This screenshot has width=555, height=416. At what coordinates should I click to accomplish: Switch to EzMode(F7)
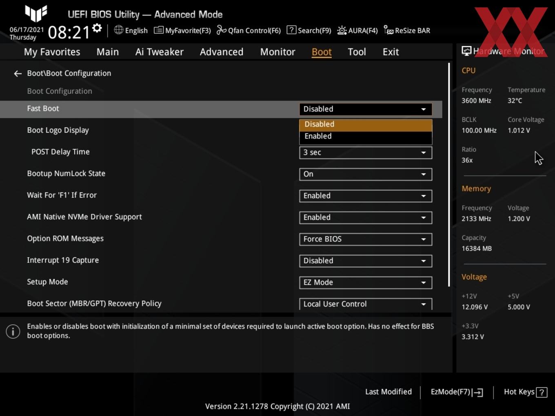457,392
